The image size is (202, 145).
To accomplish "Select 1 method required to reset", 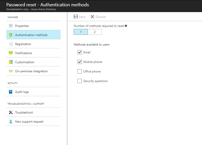I will 81,32.
